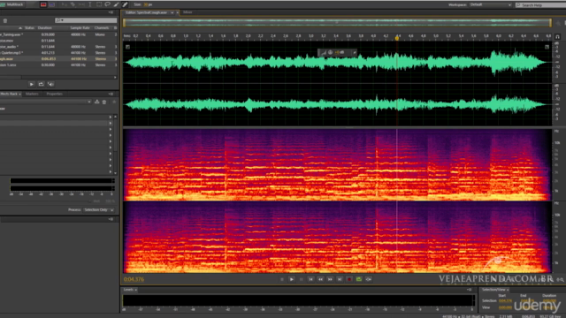Select the Spot Healing Brush tool

125,4
